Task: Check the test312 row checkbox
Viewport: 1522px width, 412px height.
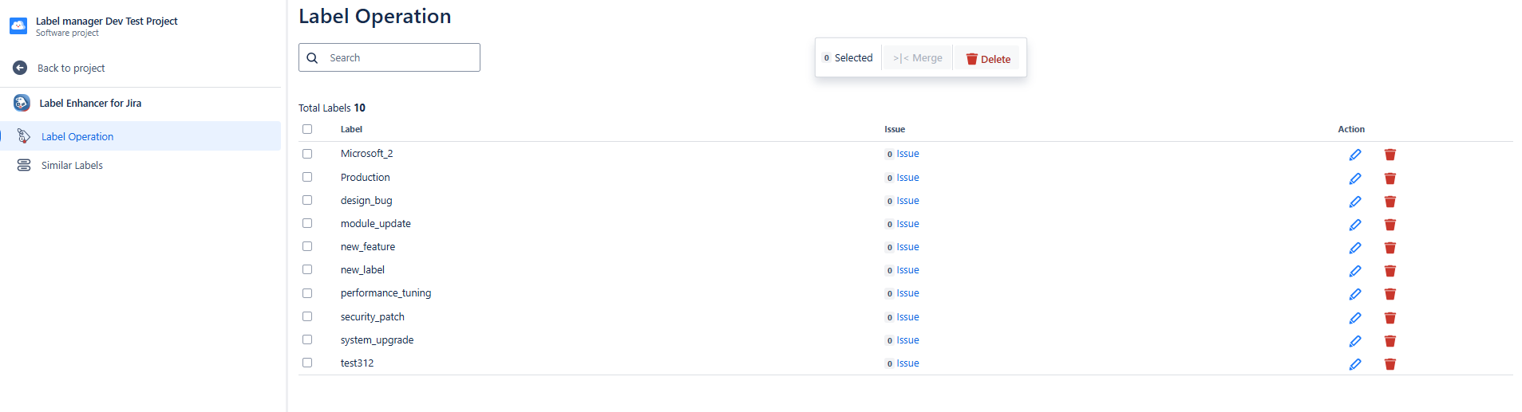Action: [307, 363]
